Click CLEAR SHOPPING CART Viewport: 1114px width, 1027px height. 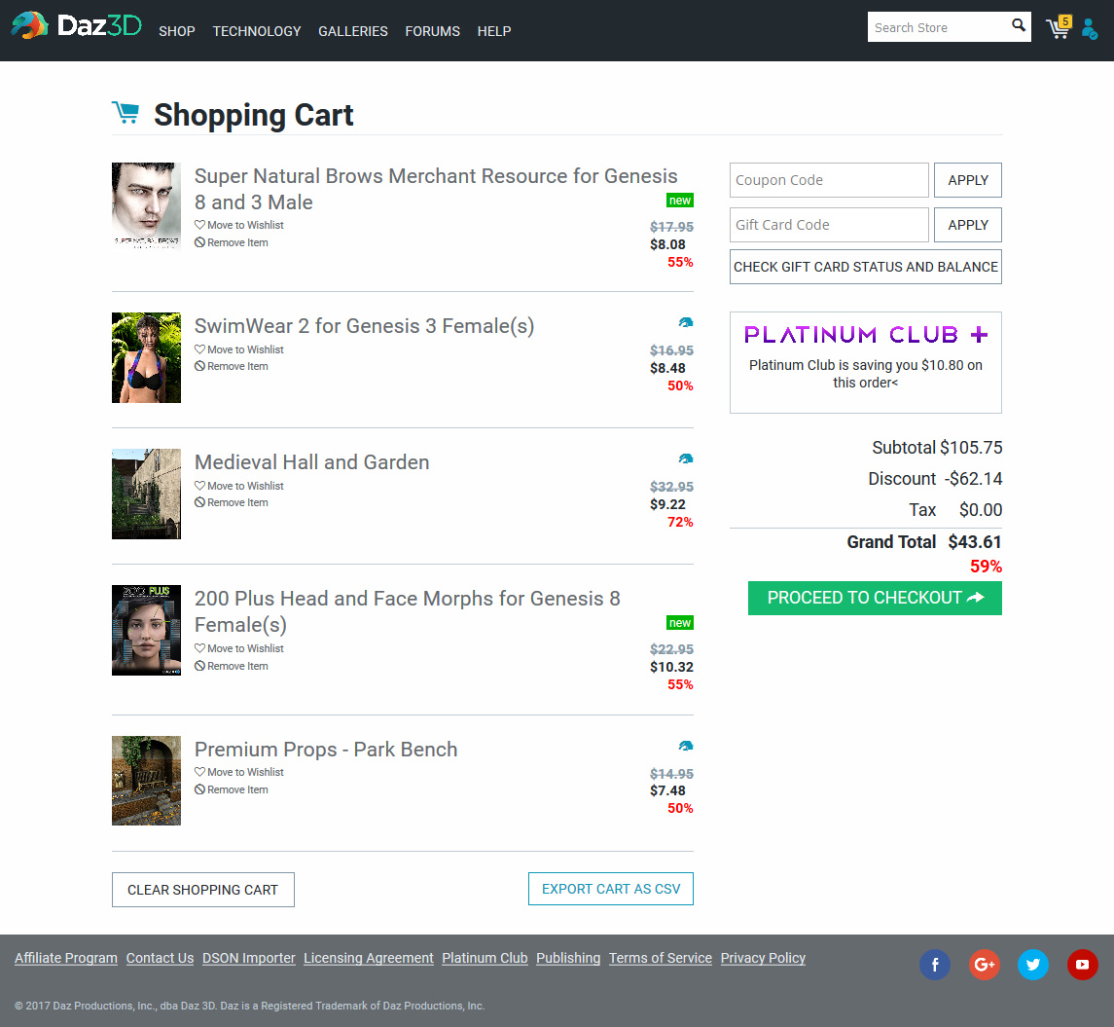click(x=202, y=889)
